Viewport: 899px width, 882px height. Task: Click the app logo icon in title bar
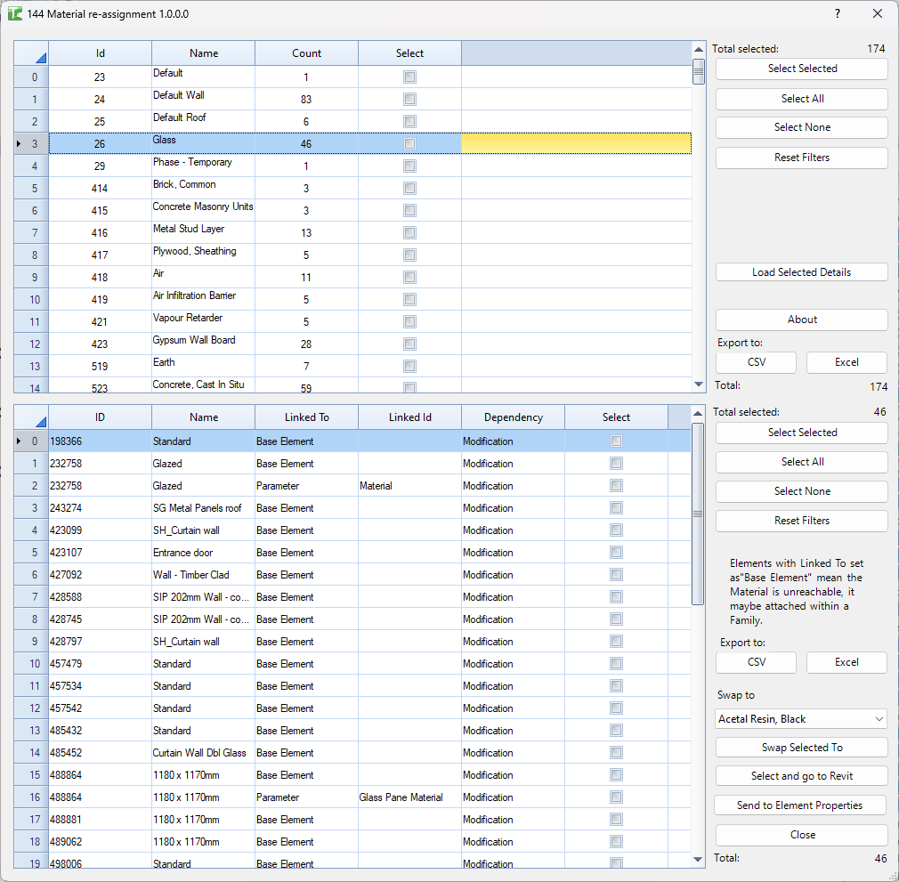click(15, 14)
